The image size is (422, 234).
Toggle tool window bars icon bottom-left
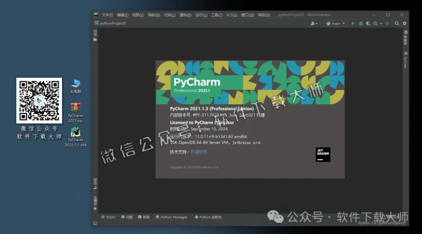(x=95, y=223)
